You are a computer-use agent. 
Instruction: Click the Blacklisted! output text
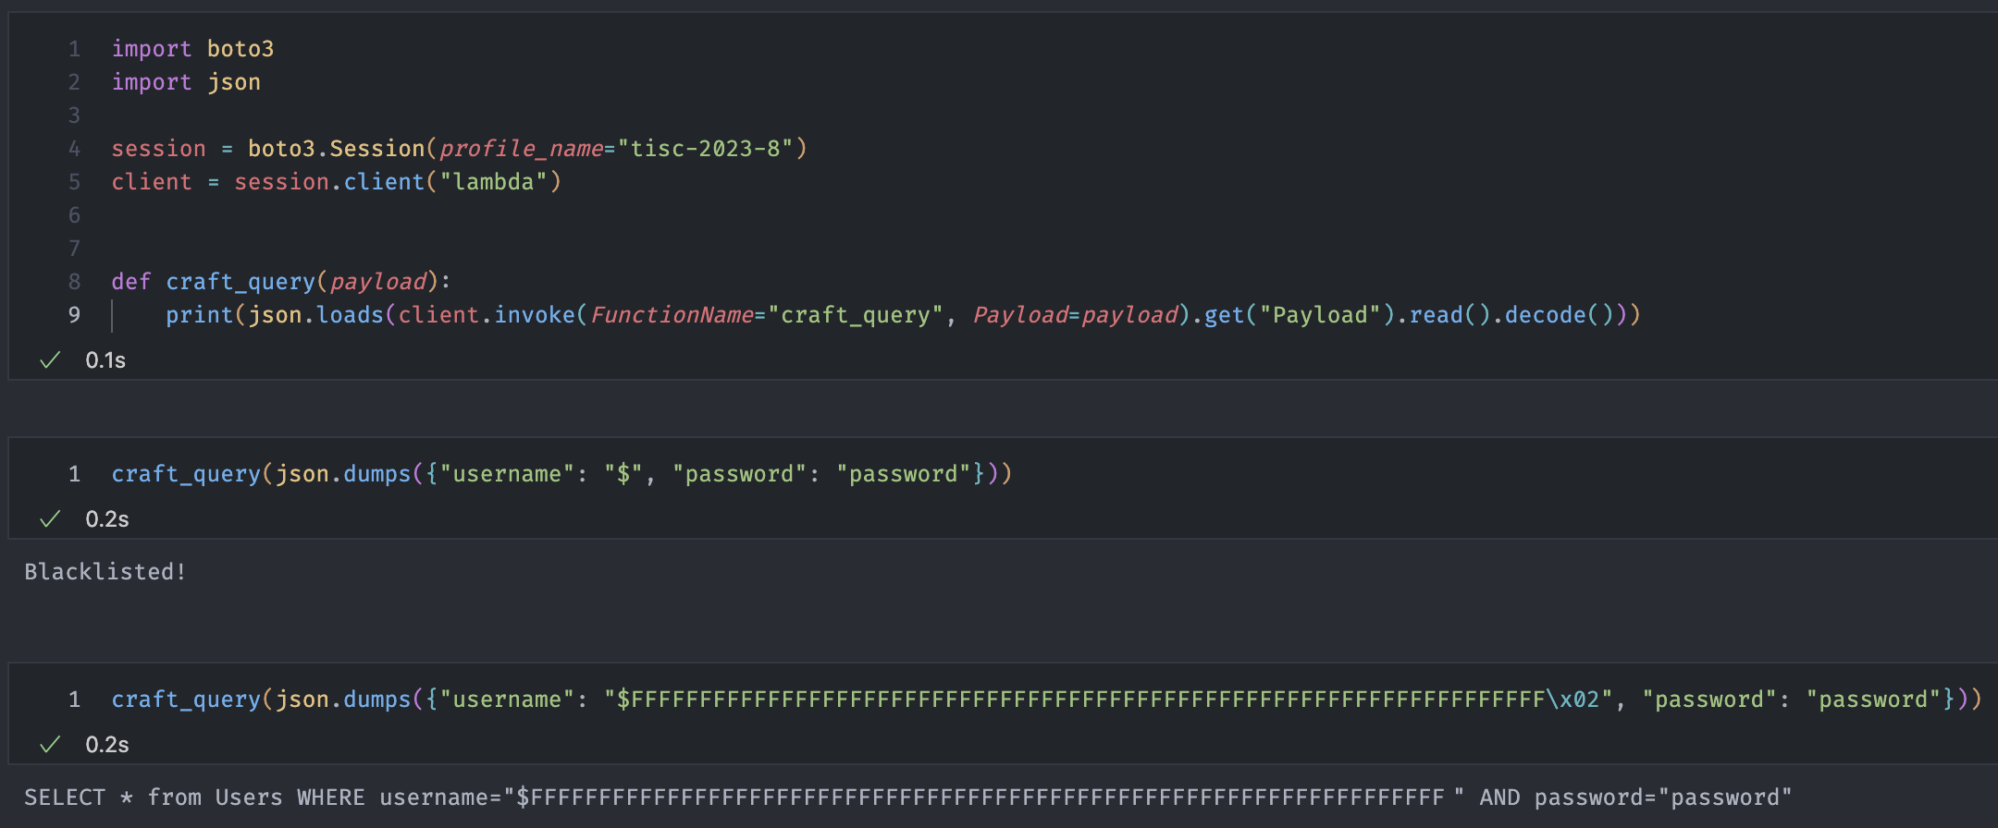[x=105, y=572]
